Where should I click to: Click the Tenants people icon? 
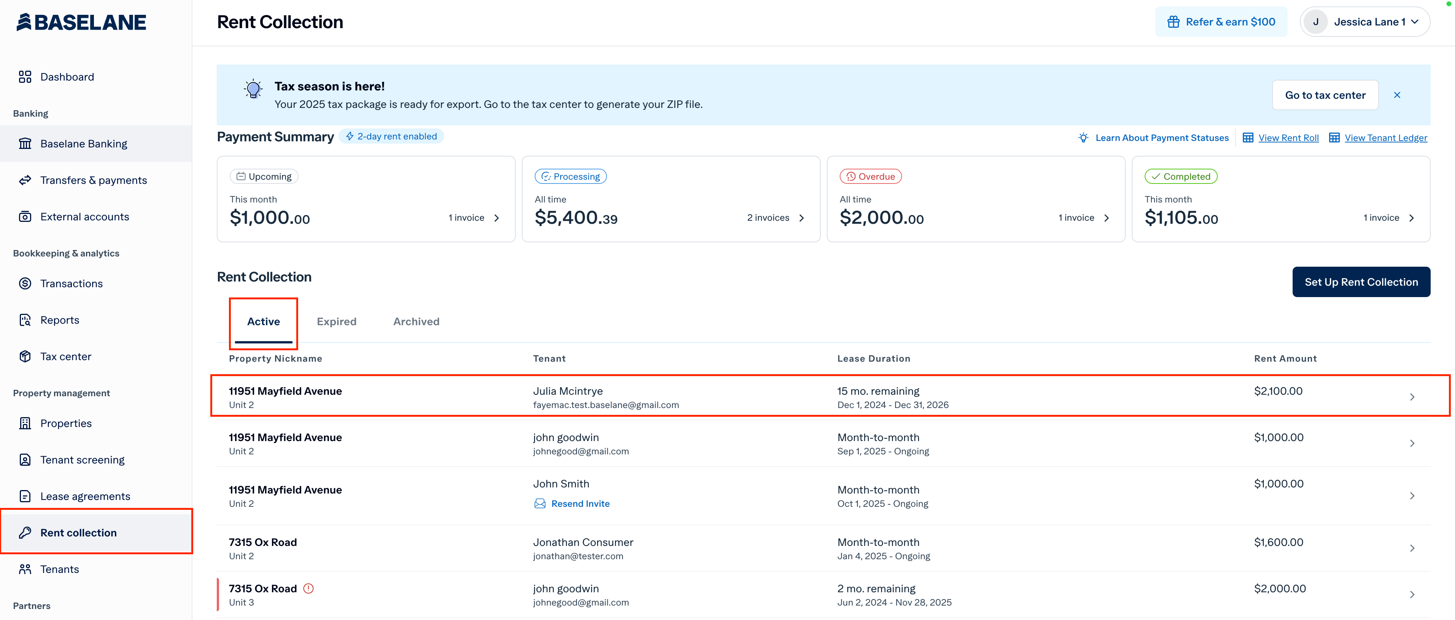(x=25, y=569)
